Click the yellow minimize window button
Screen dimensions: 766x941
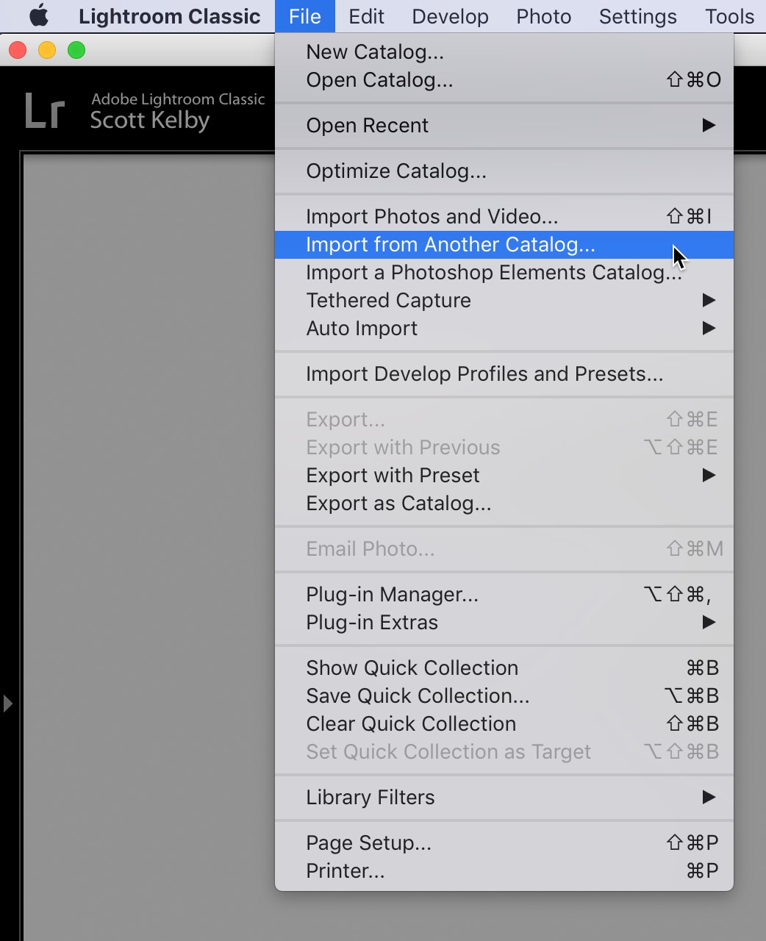pyautogui.click(x=47, y=50)
